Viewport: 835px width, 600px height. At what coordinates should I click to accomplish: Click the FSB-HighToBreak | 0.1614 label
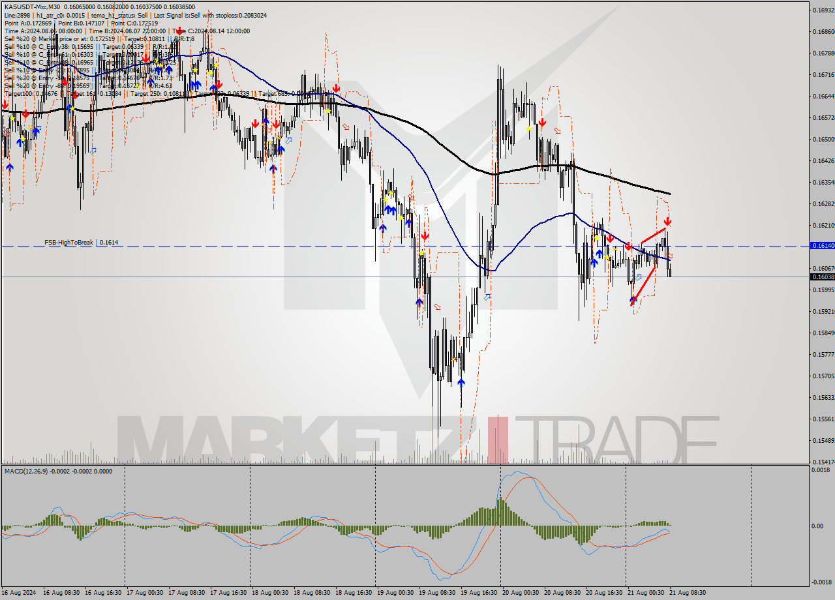click(x=82, y=242)
